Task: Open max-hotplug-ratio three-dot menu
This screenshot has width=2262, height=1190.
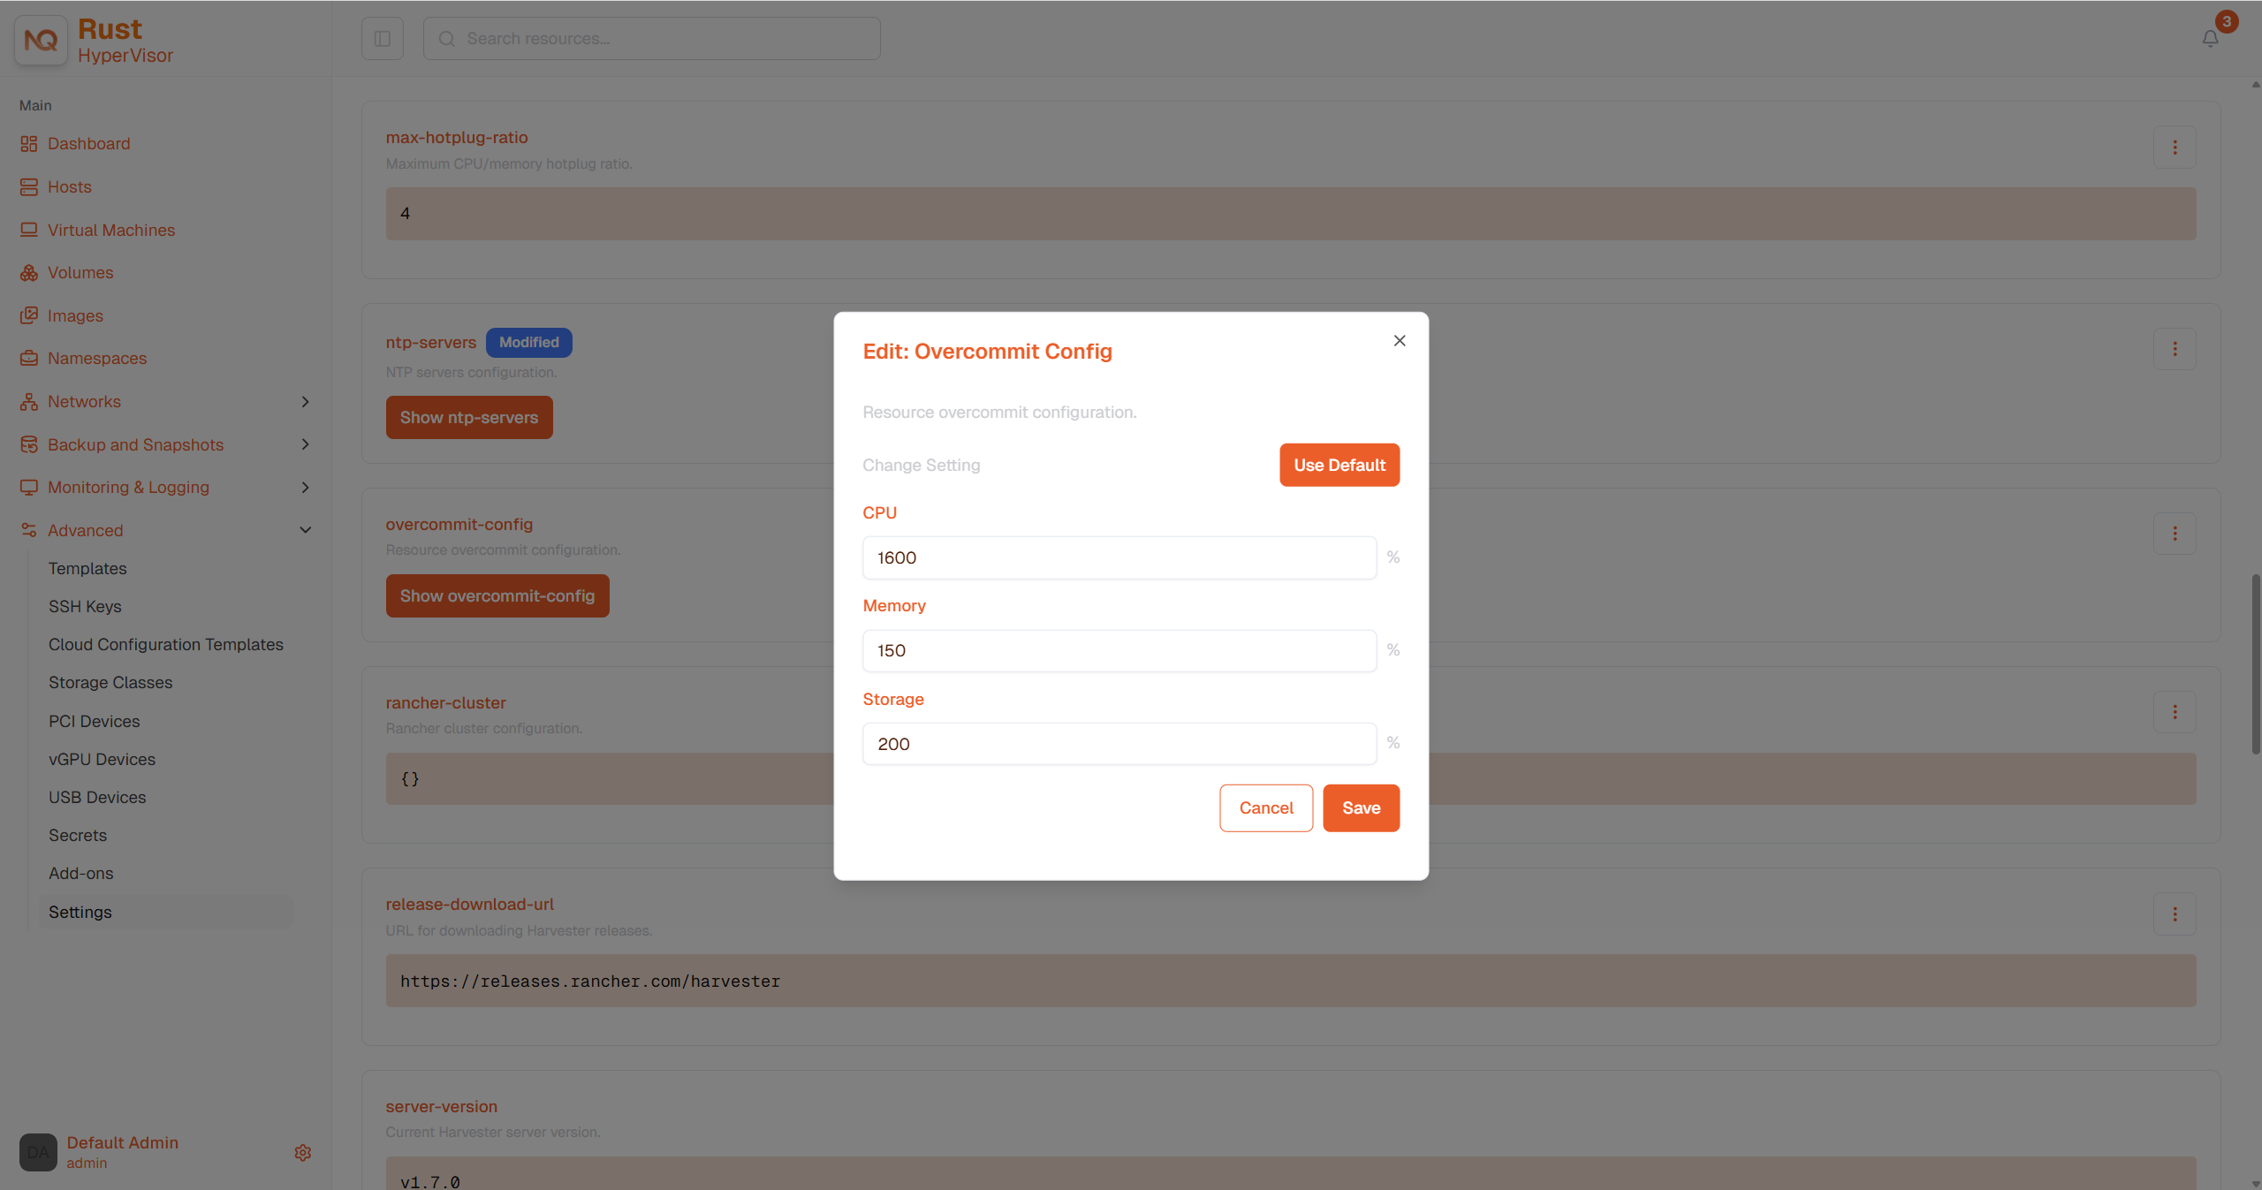Action: click(x=2175, y=148)
